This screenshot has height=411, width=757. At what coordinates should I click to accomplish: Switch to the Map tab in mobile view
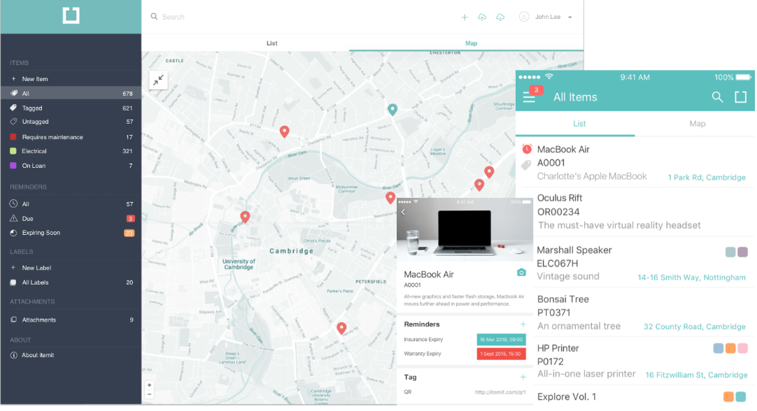(697, 124)
